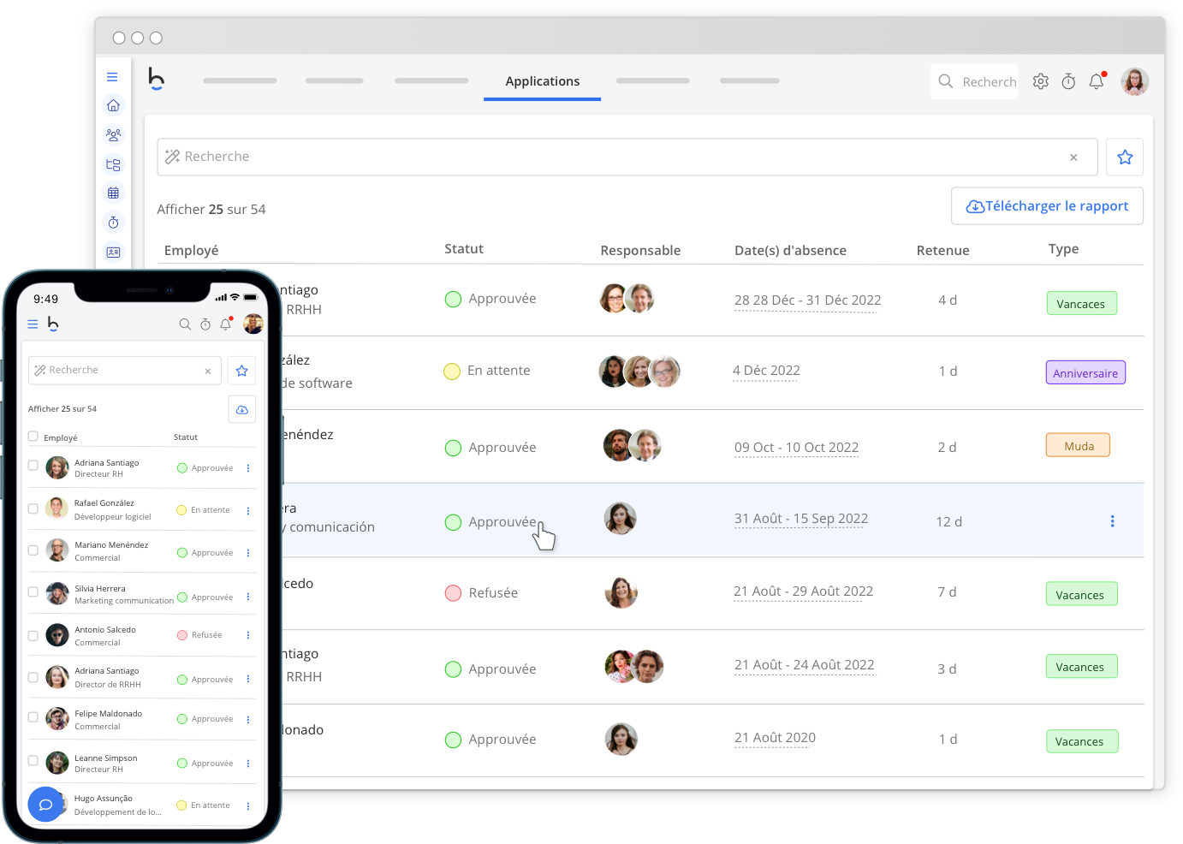
Task: Select the stopwatch time-tracking icon in sidebar
Action: [x=113, y=222]
